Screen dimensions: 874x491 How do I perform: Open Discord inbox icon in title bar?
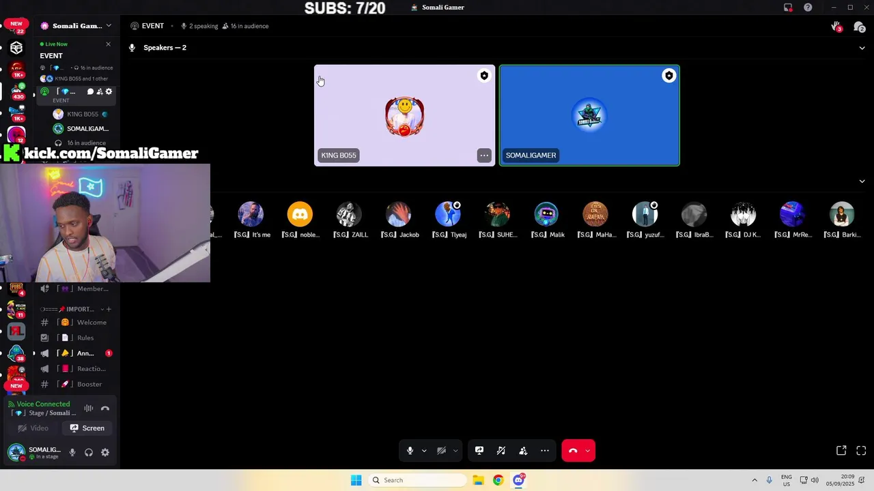pos(788,8)
